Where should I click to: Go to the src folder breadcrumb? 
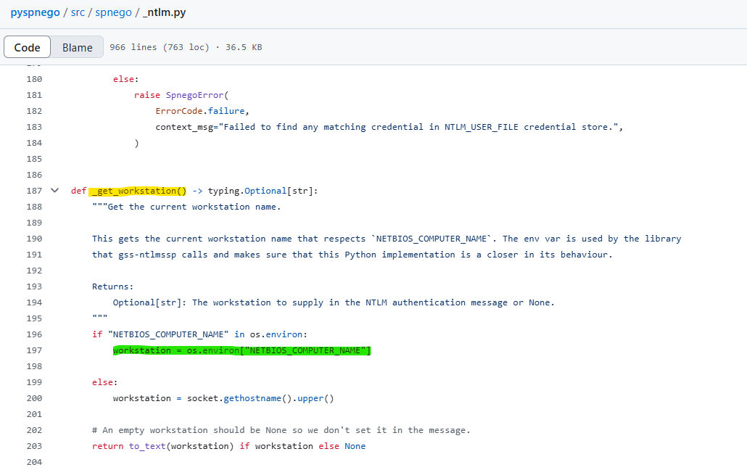click(78, 13)
